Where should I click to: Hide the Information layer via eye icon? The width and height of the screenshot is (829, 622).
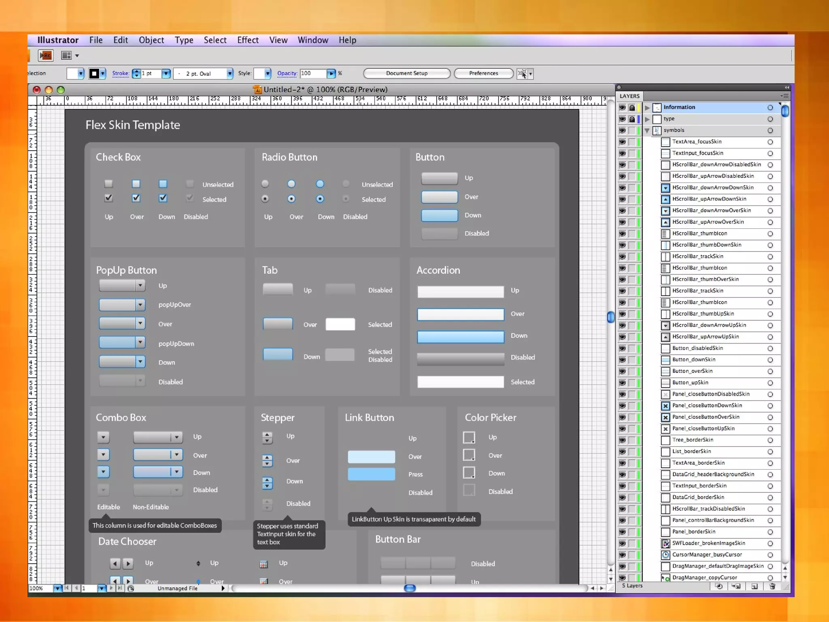[622, 108]
